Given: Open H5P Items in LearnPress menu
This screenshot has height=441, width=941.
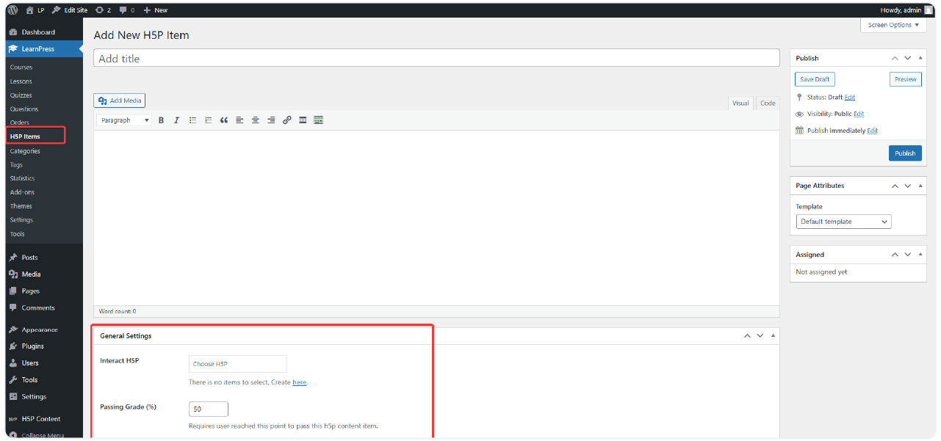Looking at the screenshot, I should (x=26, y=136).
